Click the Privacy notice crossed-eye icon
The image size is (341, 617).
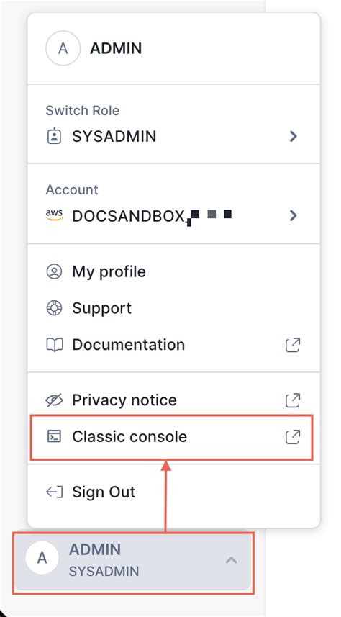[x=54, y=400]
